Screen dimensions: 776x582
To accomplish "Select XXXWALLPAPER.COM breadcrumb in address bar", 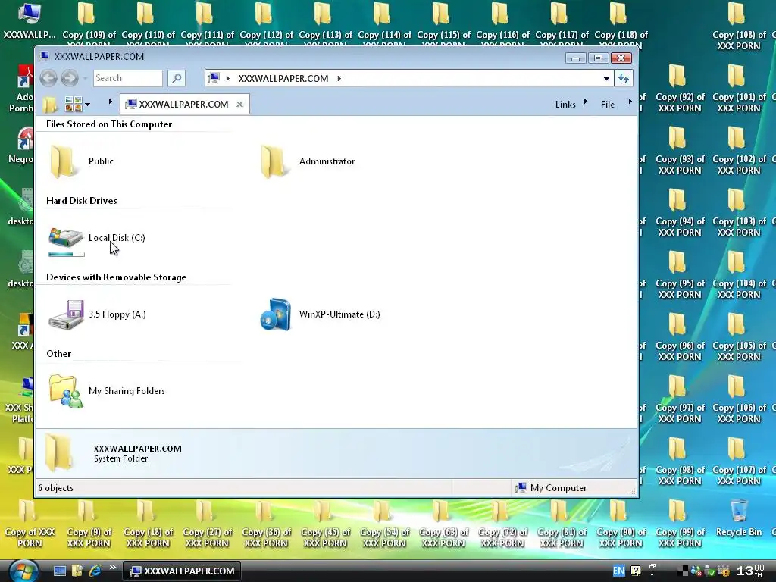I will click(283, 78).
